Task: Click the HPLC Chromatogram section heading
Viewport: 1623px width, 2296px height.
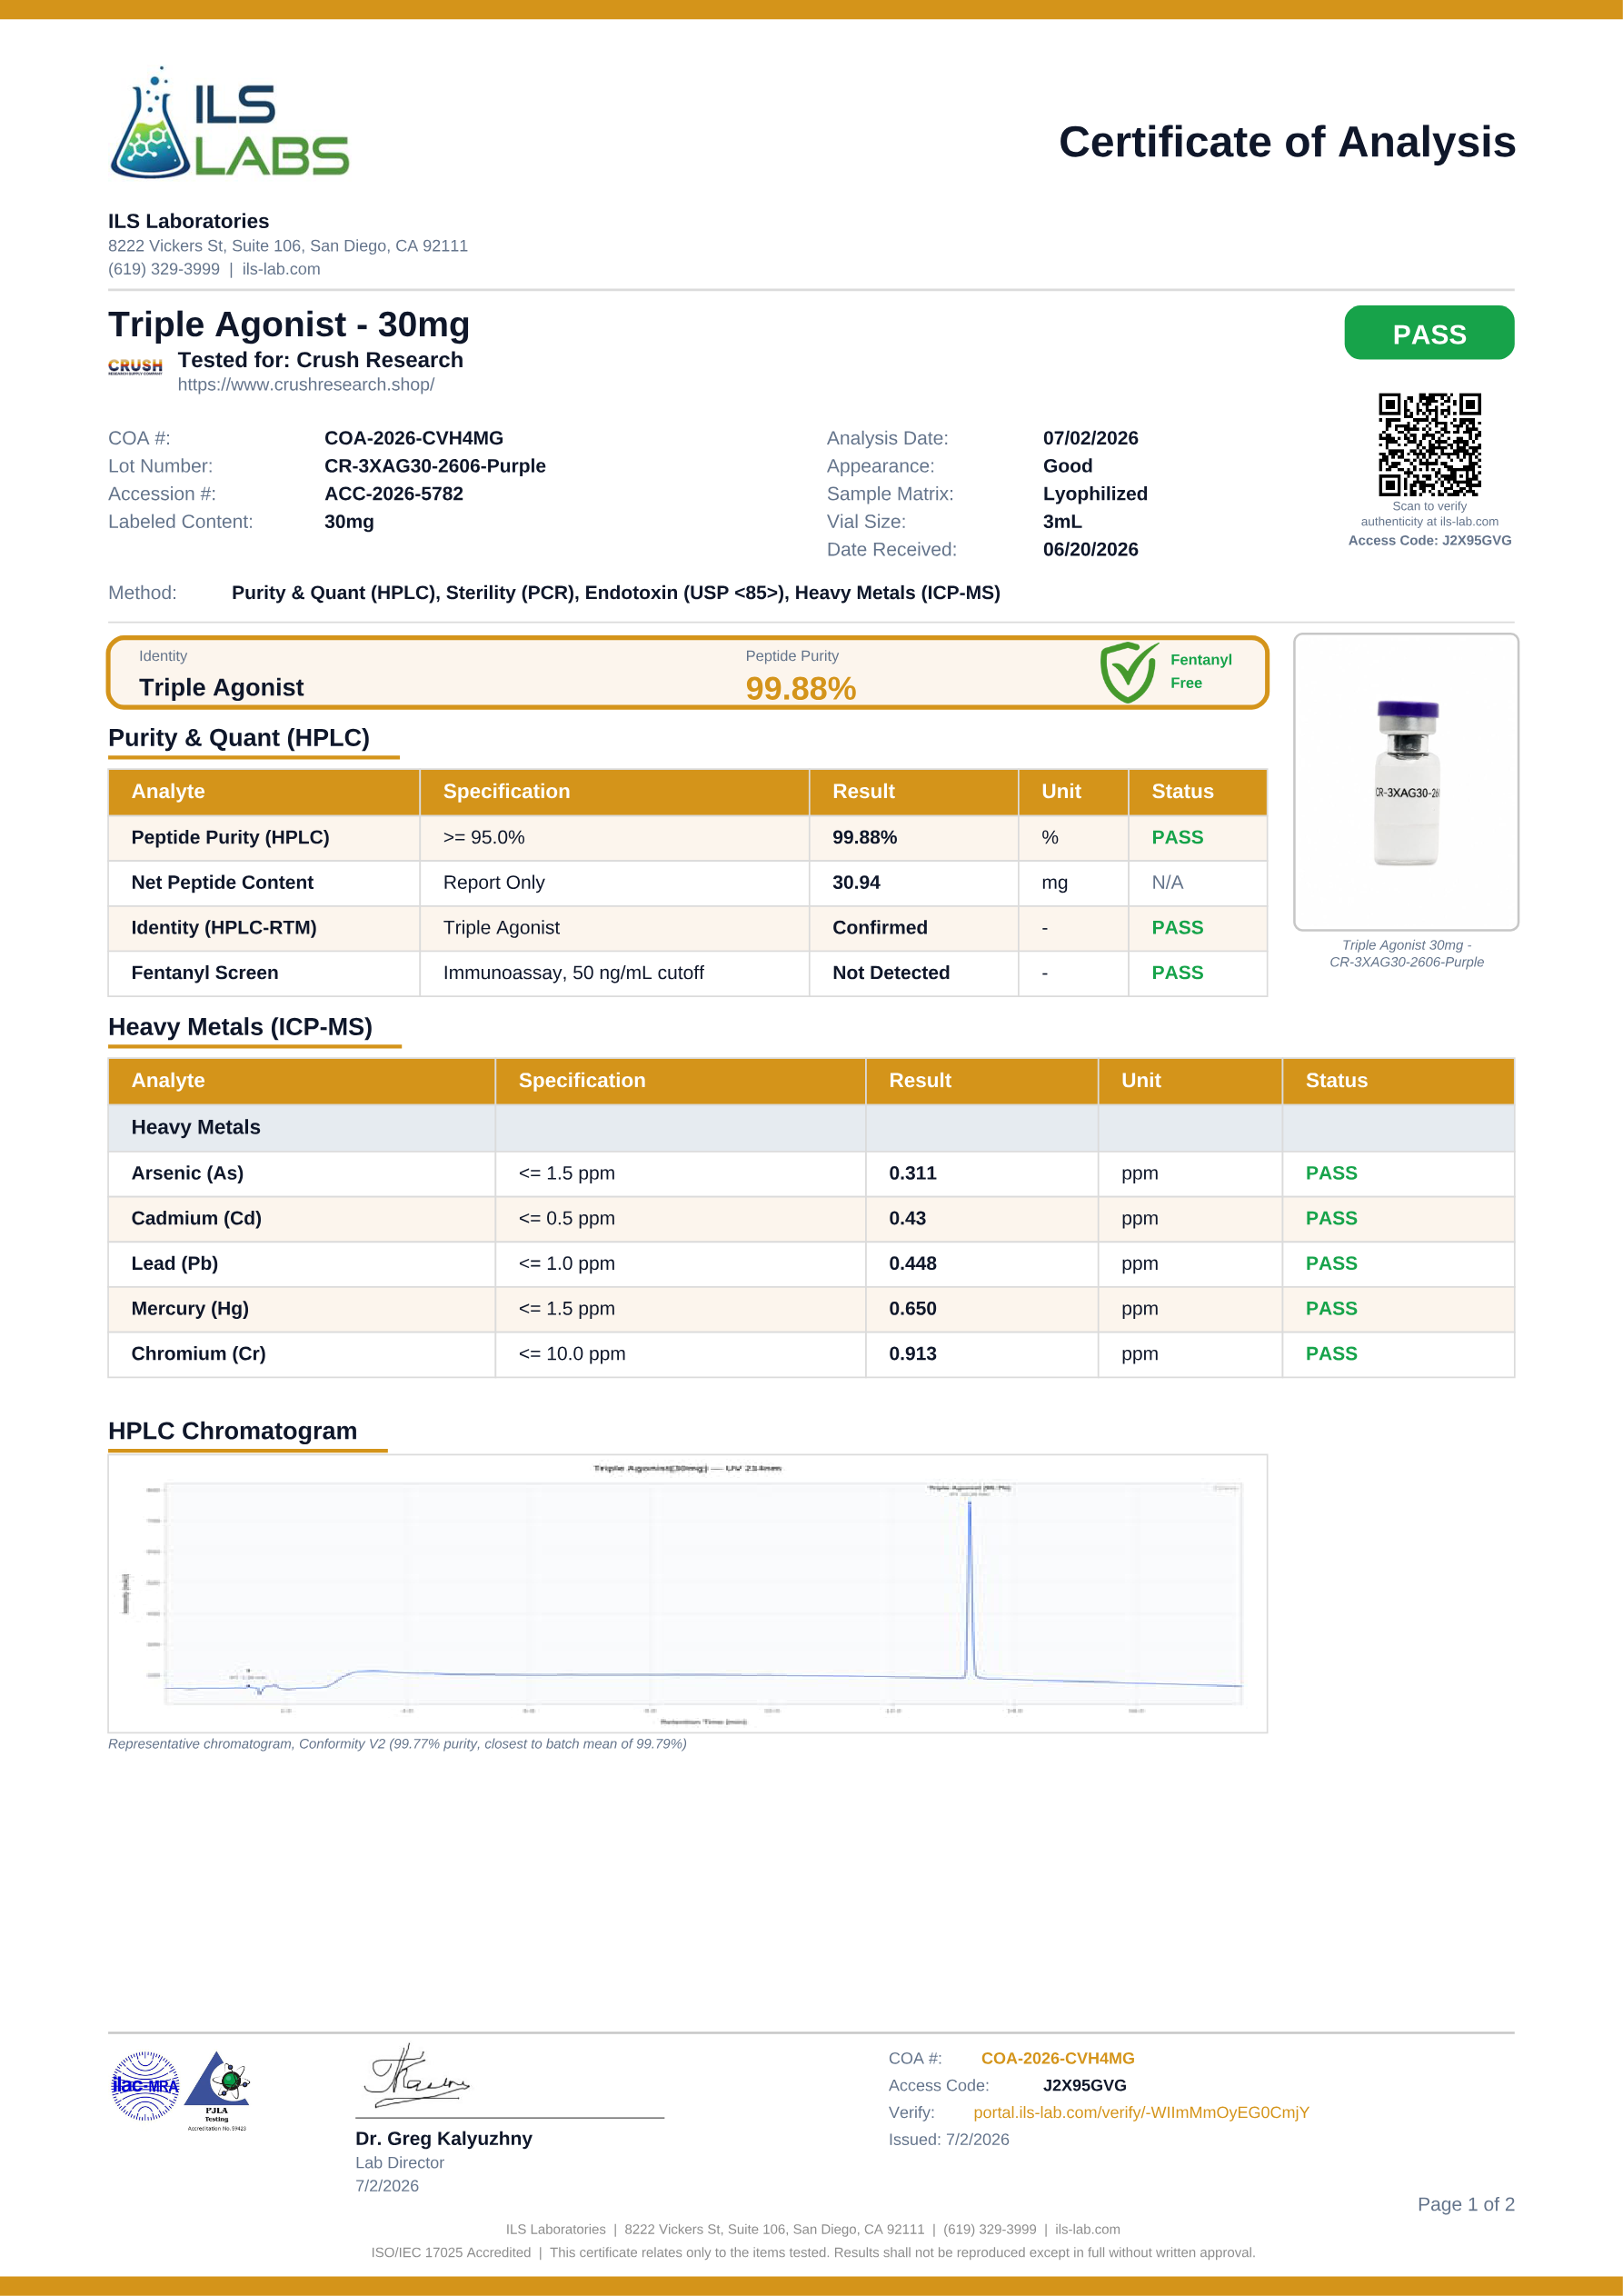Action: pyautogui.click(x=232, y=1431)
